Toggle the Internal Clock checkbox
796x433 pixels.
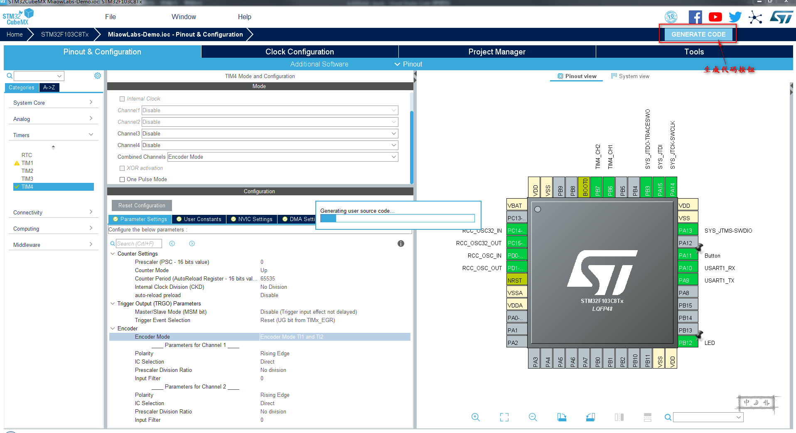point(122,99)
